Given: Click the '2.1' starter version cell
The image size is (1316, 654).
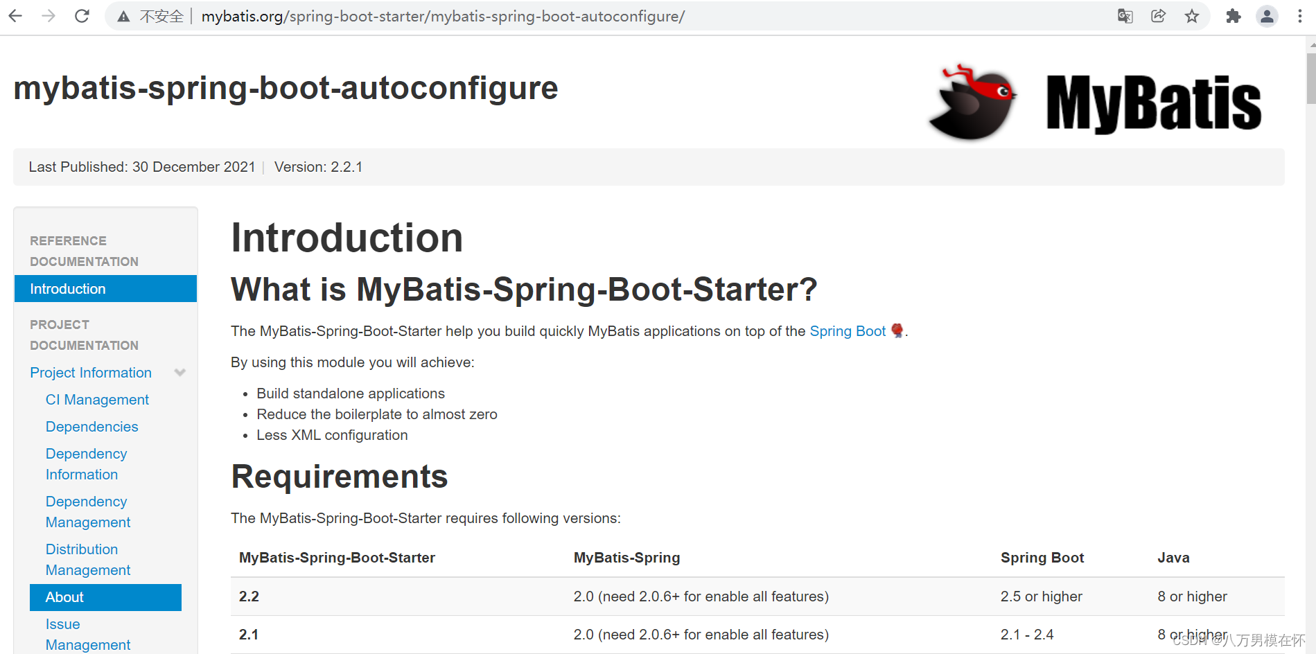Looking at the screenshot, I should 249,635.
